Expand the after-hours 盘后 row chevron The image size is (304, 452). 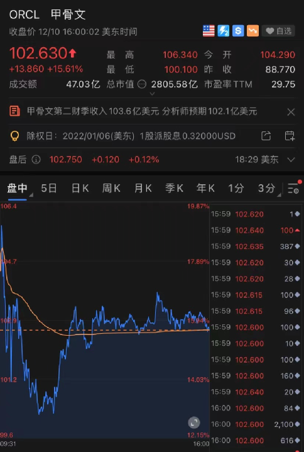pos(291,160)
